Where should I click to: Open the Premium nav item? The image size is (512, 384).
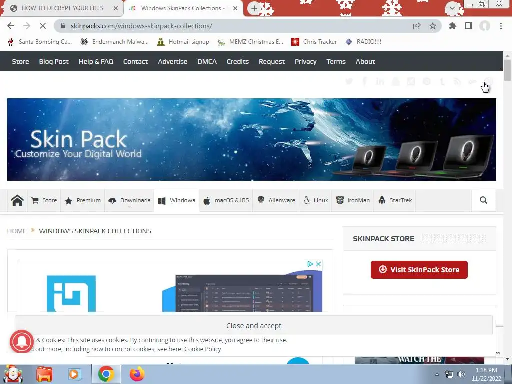(x=83, y=200)
